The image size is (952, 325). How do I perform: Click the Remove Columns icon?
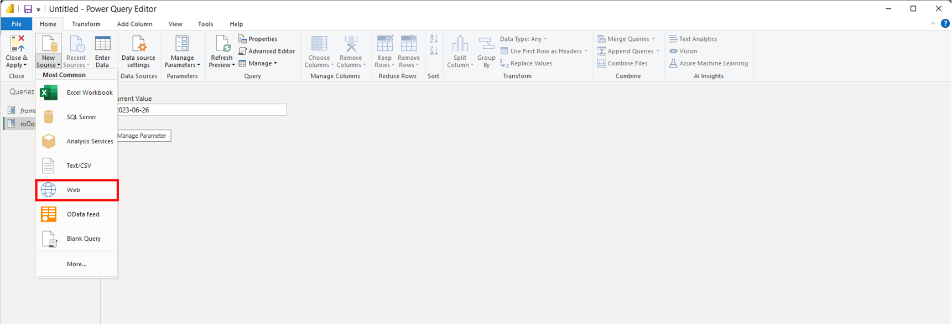351,44
